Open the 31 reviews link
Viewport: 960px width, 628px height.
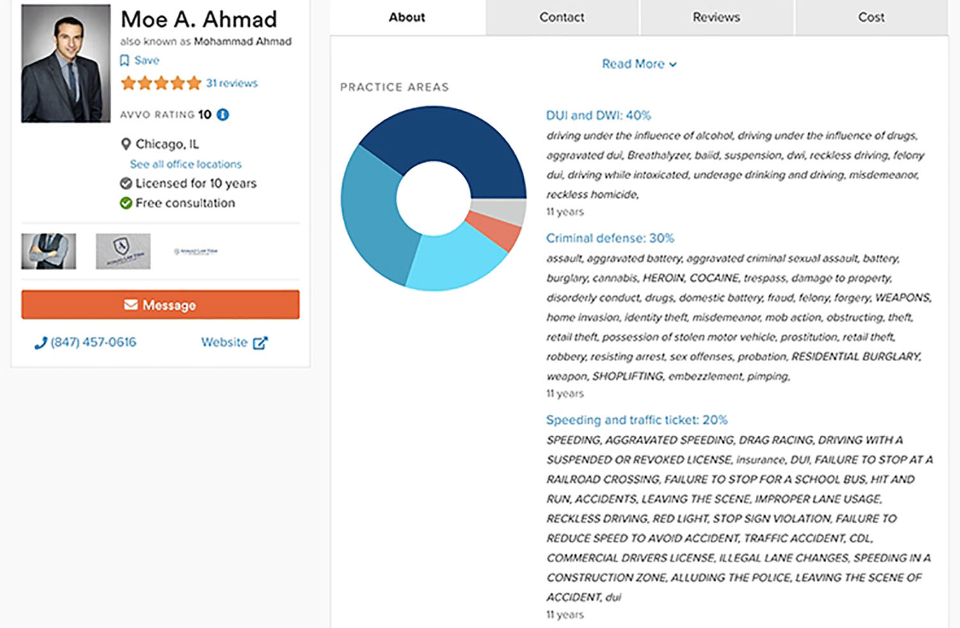232,83
